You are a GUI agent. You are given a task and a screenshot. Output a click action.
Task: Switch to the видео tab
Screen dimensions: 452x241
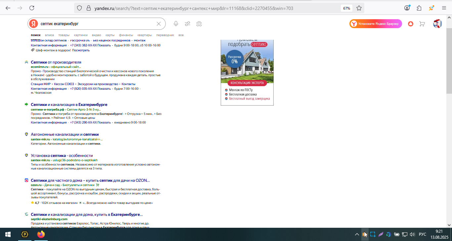pyautogui.click(x=97, y=35)
